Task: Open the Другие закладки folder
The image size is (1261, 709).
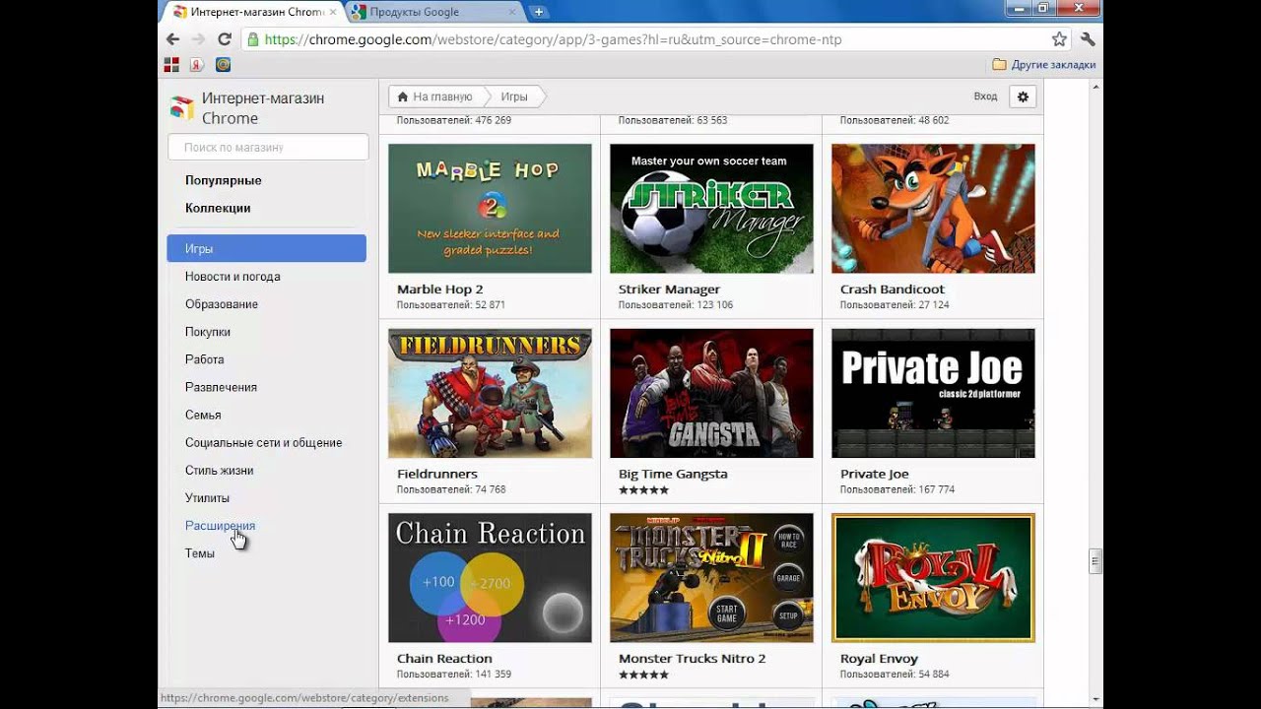Action: pos(1043,65)
